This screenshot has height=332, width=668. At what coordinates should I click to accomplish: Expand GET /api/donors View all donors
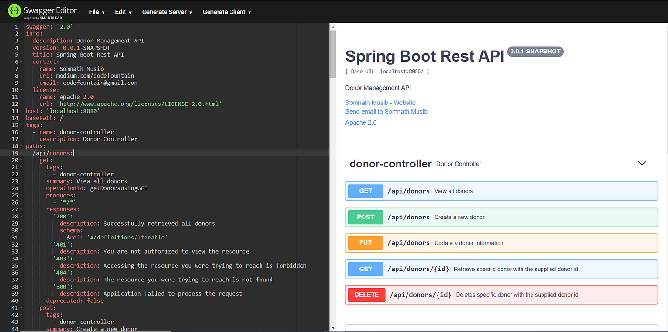pyautogui.click(x=501, y=191)
